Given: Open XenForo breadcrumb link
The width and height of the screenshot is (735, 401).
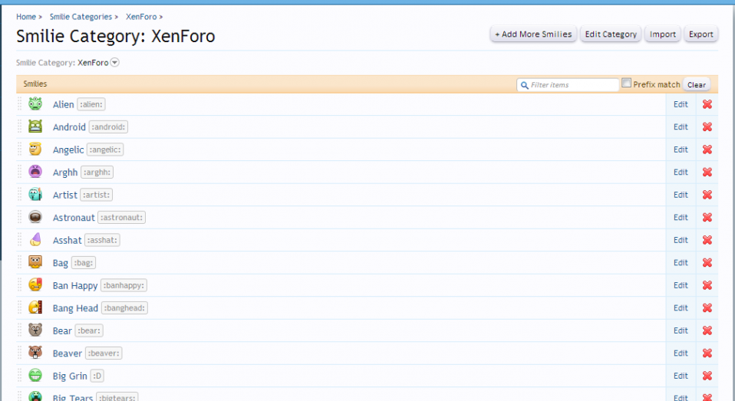Looking at the screenshot, I should pyautogui.click(x=141, y=17).
